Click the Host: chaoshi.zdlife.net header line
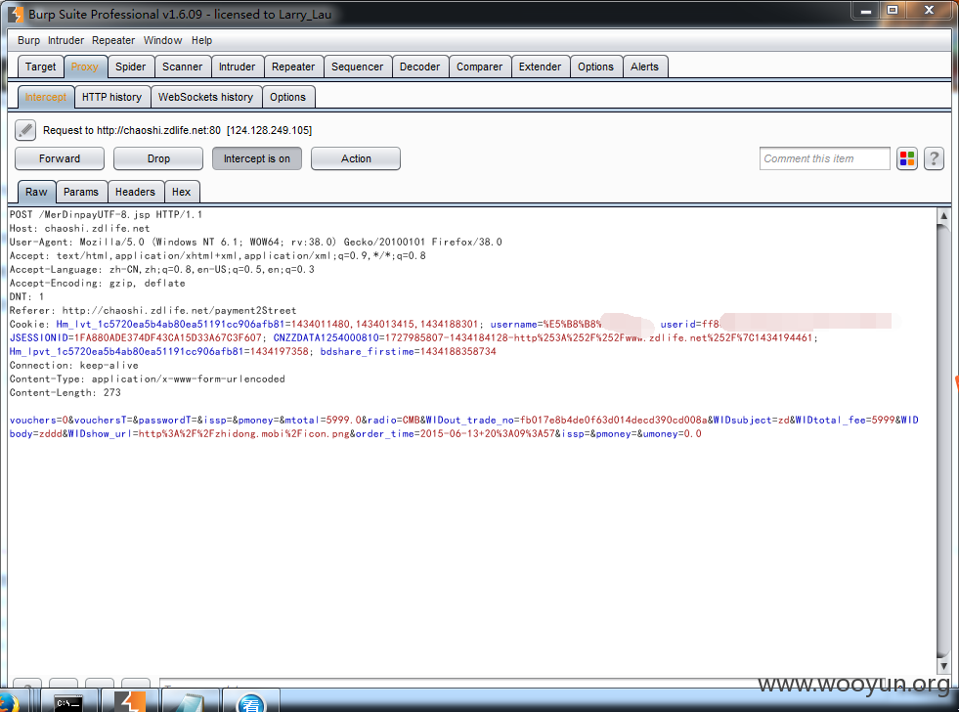 tap(79, 228)
